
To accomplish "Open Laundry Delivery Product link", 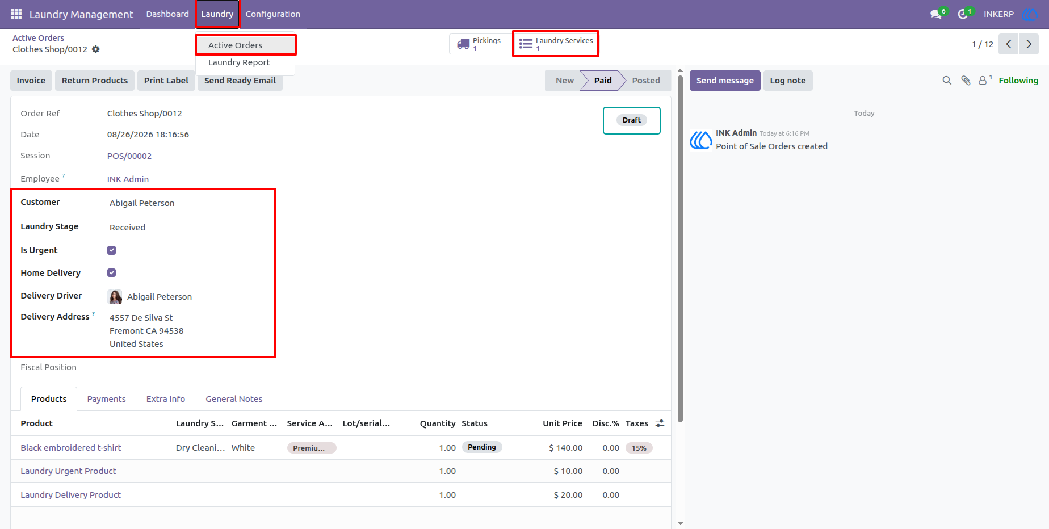I will coord(71,495).
